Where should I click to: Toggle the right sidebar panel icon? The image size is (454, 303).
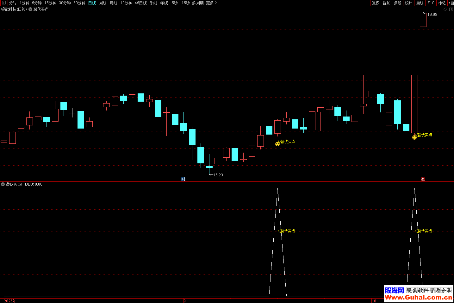point(451,9)
